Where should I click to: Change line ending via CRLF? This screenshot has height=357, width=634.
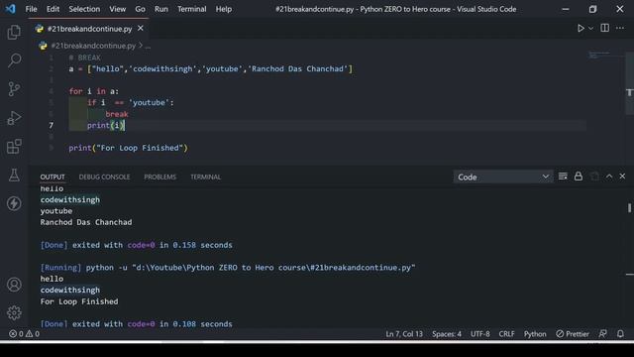pos(506,334)
